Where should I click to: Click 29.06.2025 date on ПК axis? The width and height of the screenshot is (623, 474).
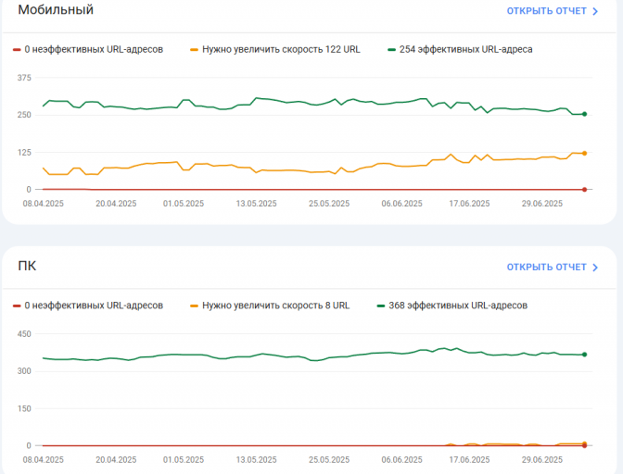[x=542, y=460]
